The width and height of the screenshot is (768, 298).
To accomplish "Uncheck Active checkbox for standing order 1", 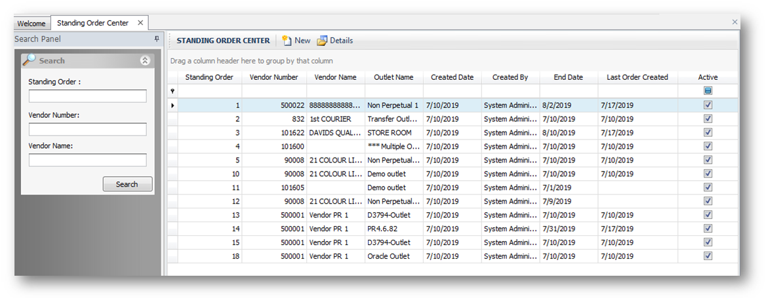I will (708, 105).
